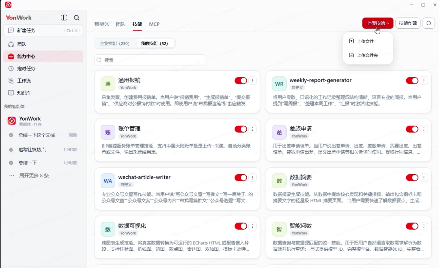Disable the 通用报销 skill switch
Viewport: 439px width, 268px height.
tap(241, 81)
